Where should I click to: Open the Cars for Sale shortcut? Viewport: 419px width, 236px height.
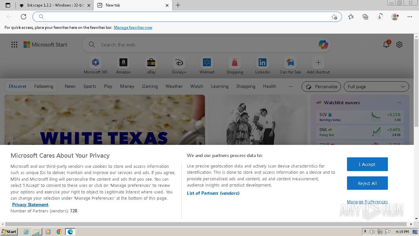coord(290,65)
